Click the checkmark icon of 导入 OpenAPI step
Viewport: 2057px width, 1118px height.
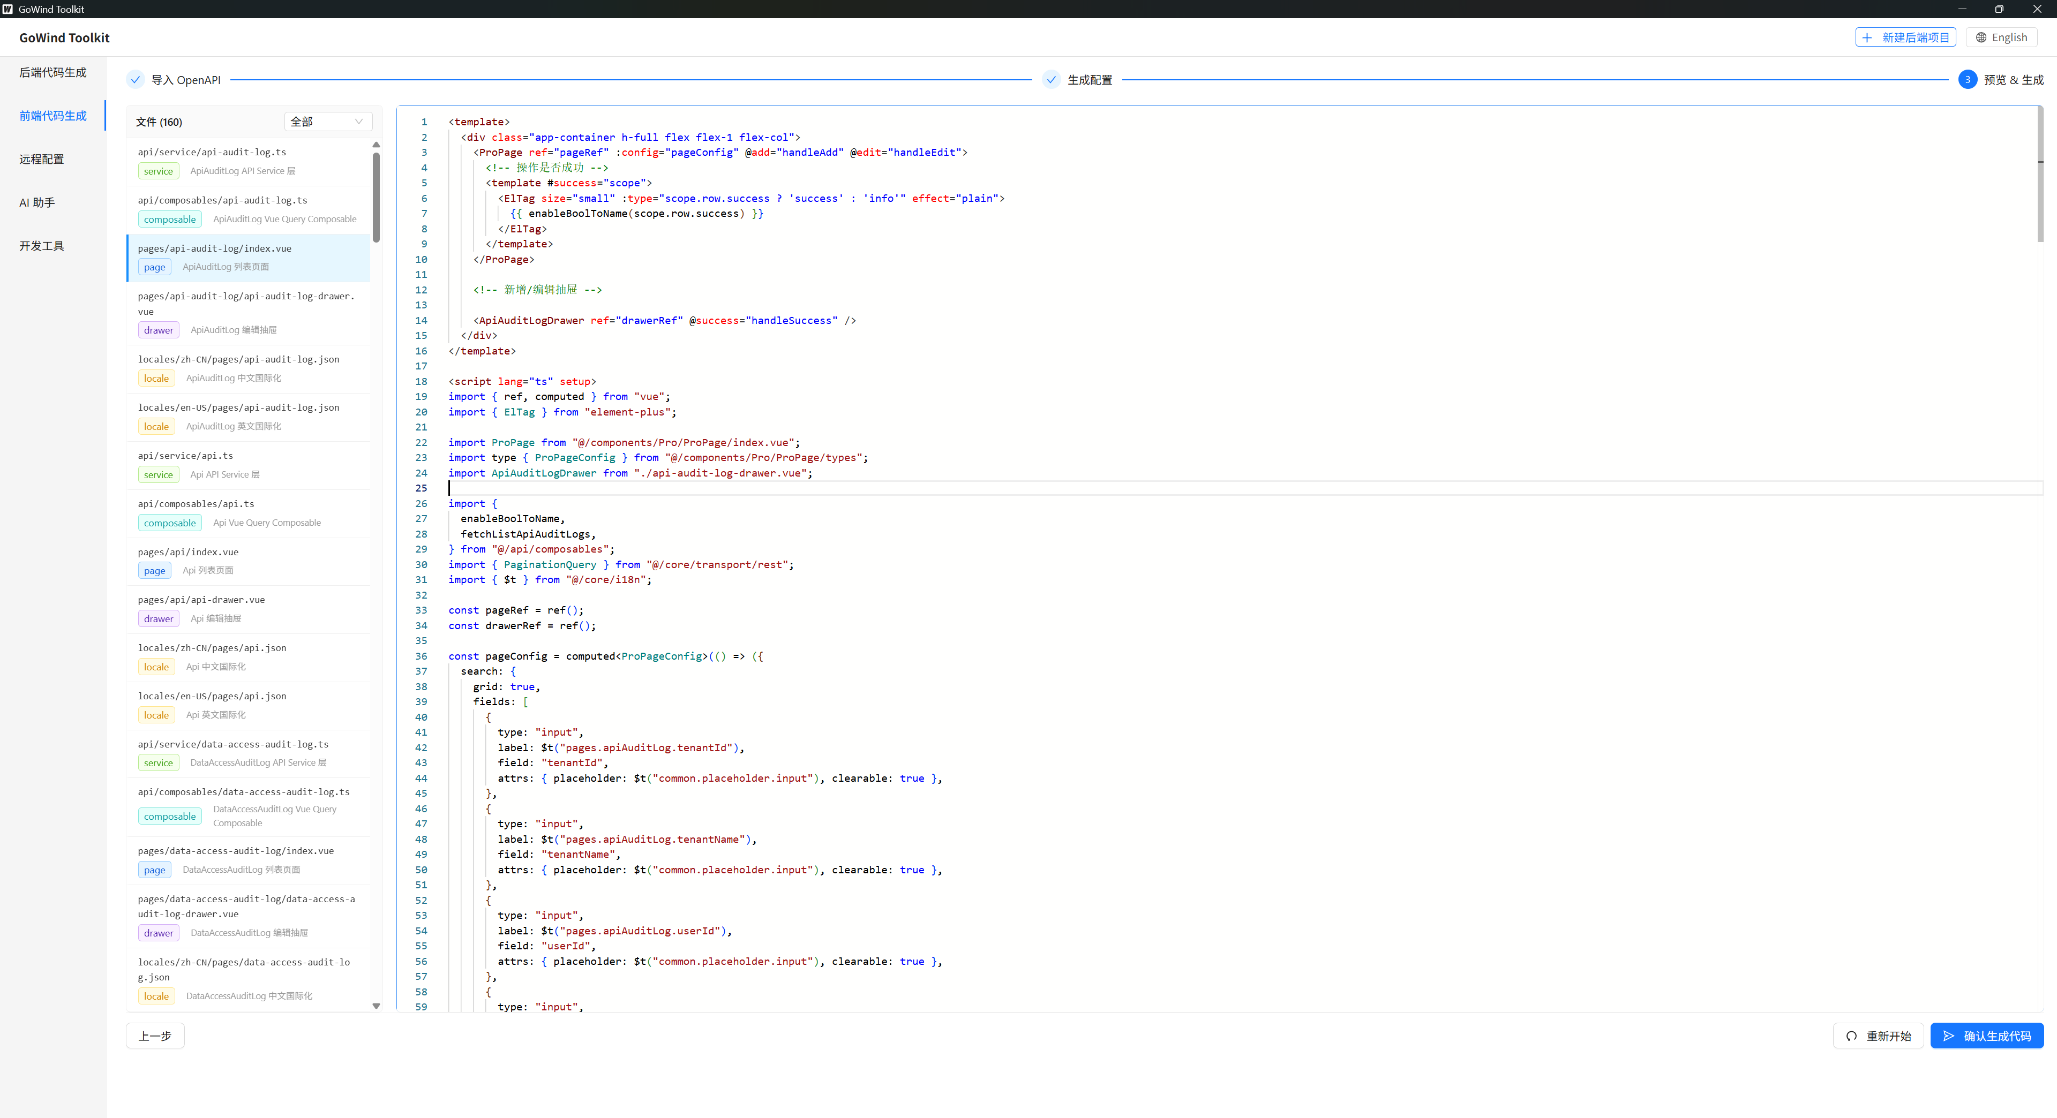point(135,80)
